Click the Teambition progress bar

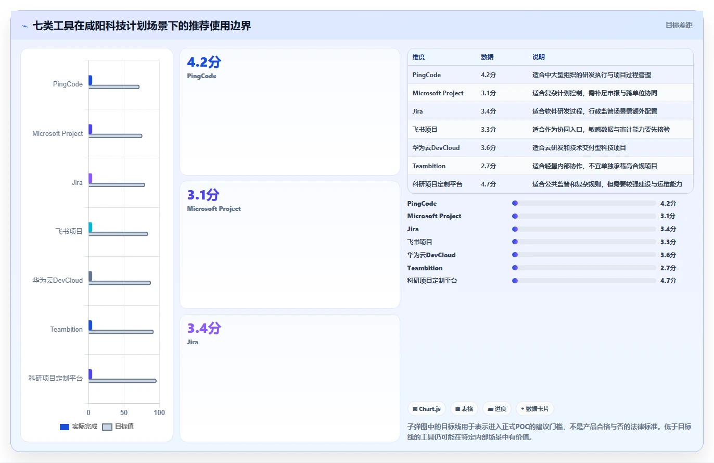(584, 268)
